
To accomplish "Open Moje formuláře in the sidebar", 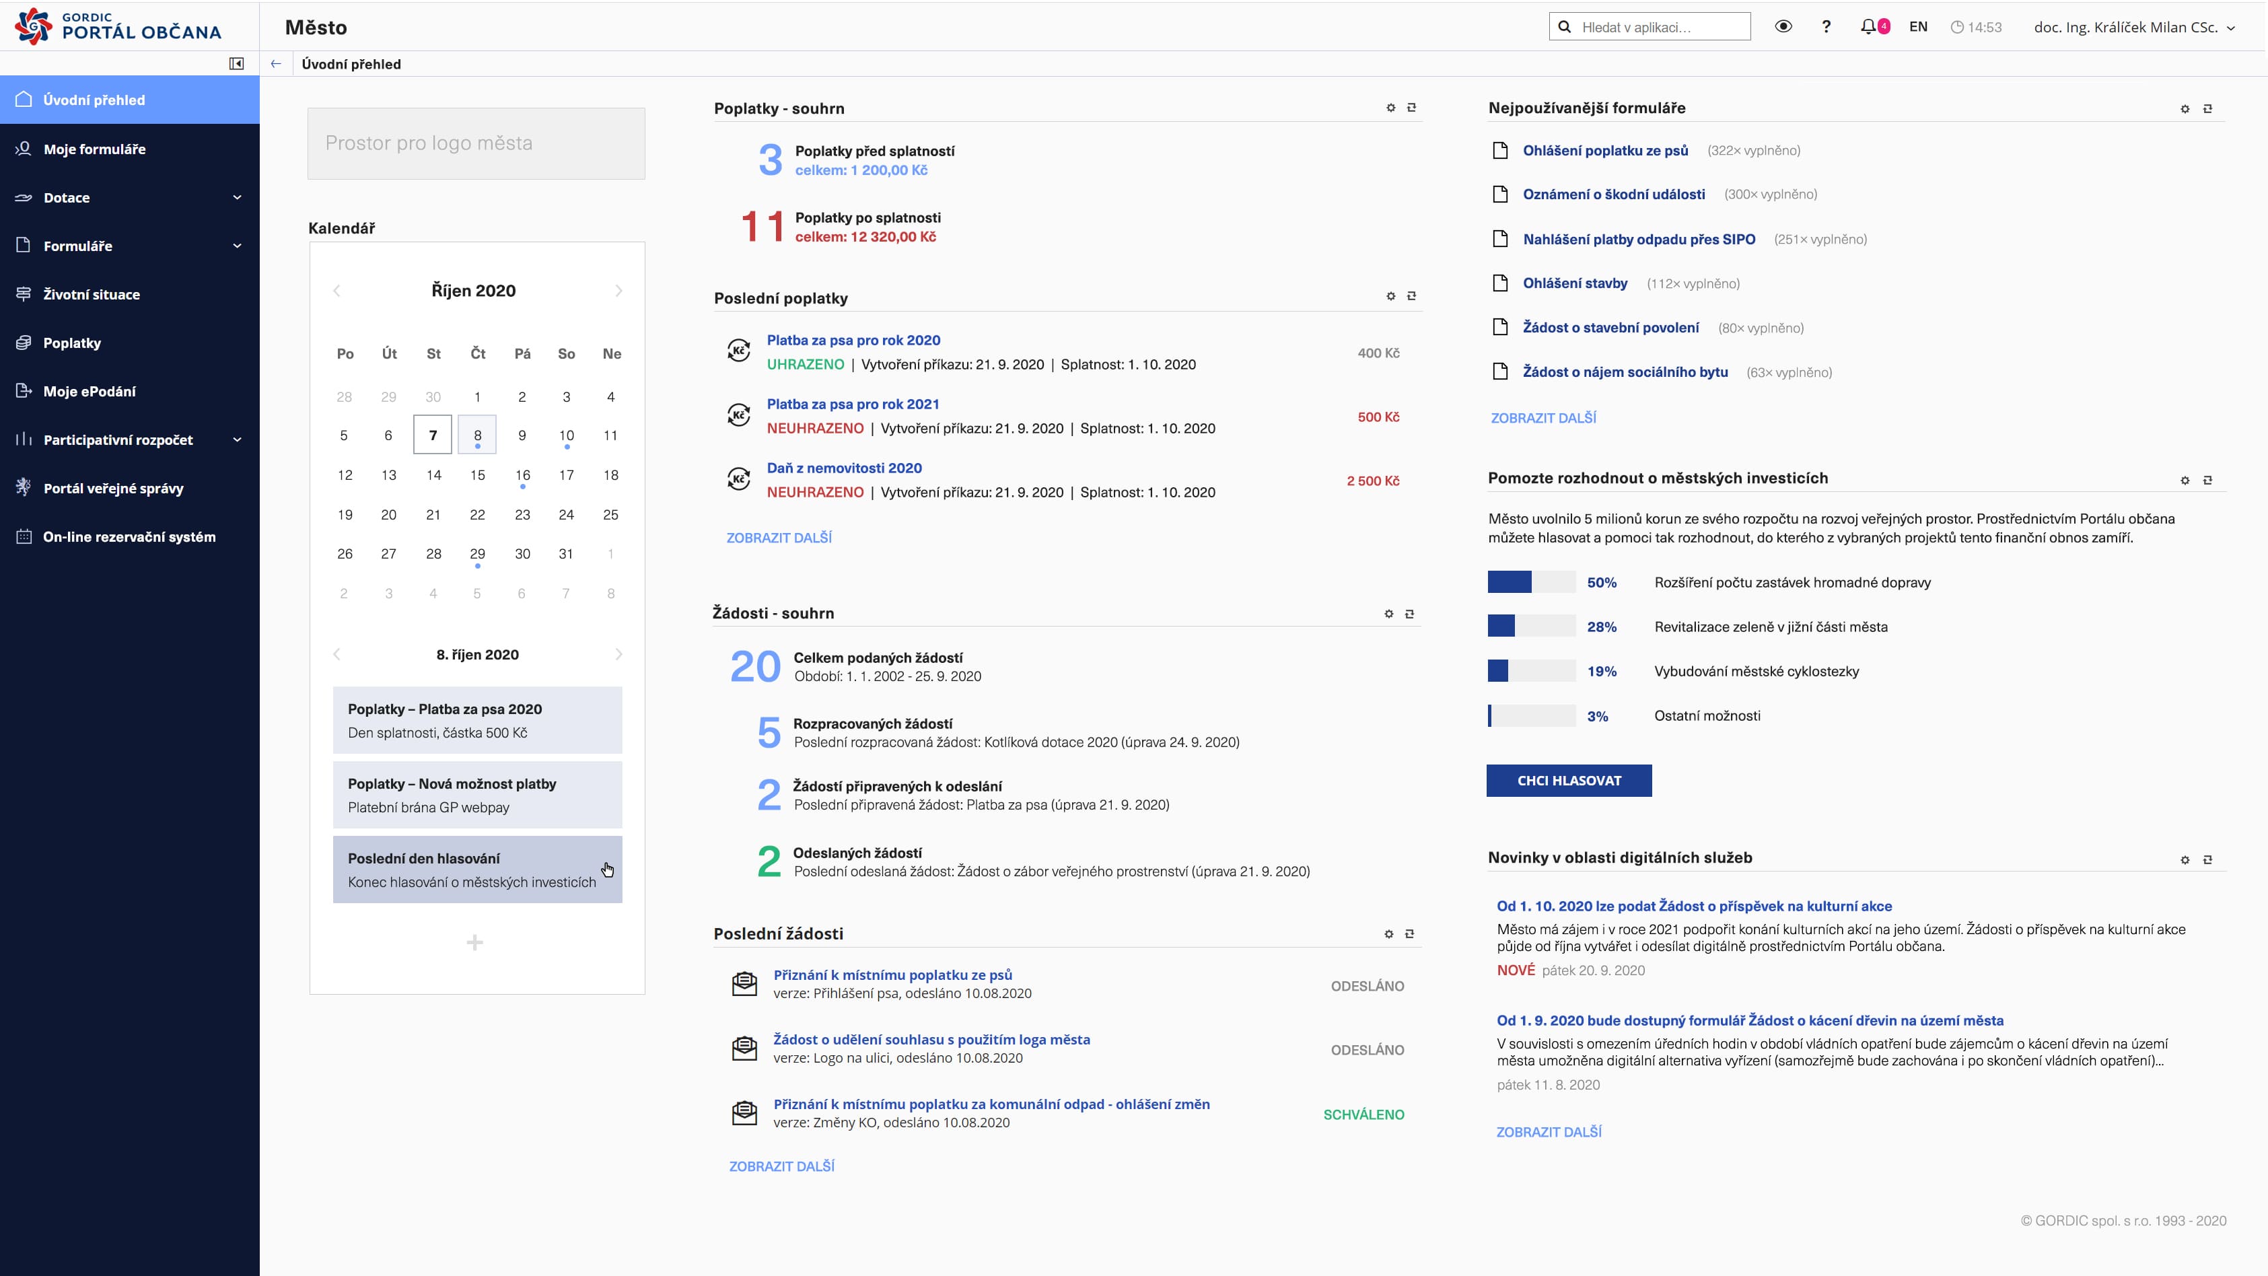I will click(129, 149).
